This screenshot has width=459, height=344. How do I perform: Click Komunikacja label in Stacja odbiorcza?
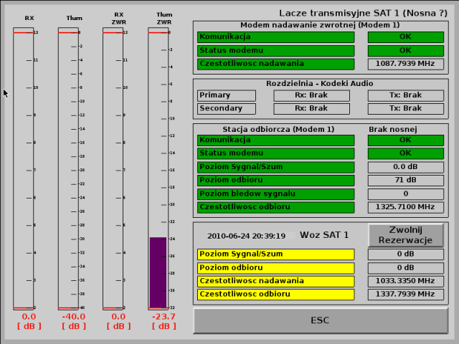pos(275,140)
